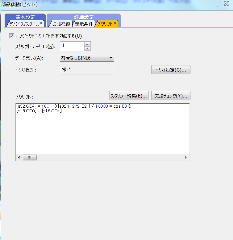Click script line [s16:GD0] = [s16:GD4];
The width and height of the screenshot is (233, 240).
40,111
